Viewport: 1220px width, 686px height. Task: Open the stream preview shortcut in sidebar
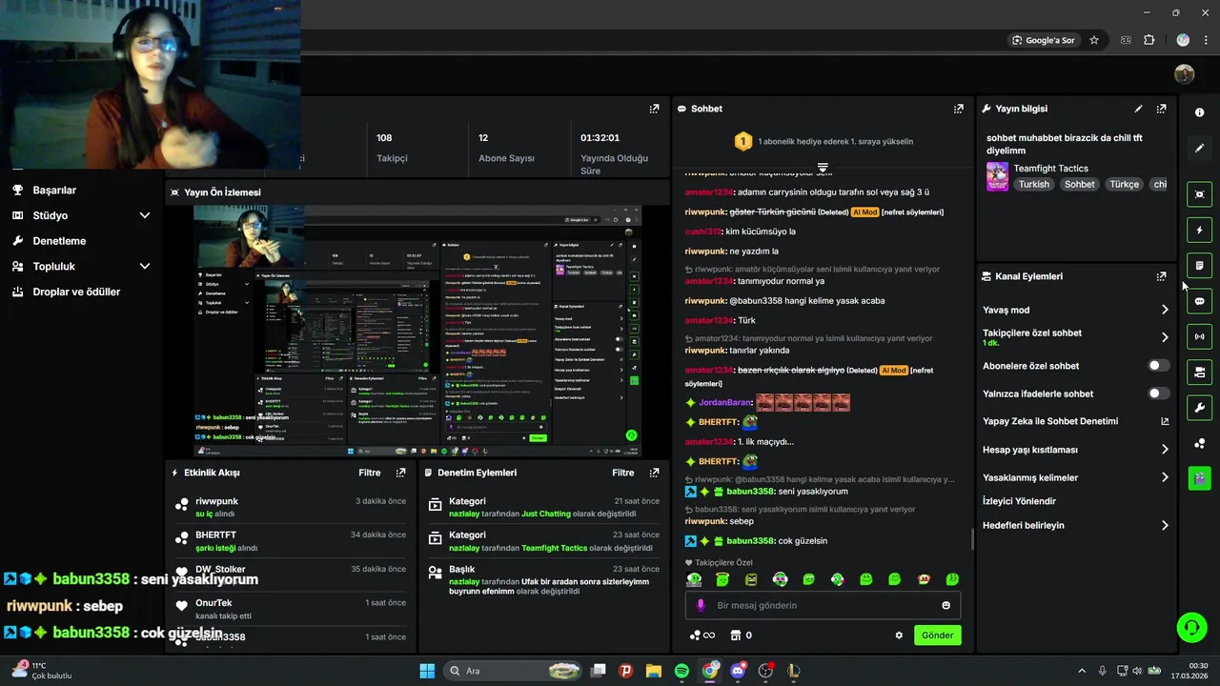click(1199, 194)
